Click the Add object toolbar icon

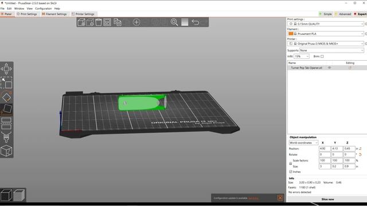81,22
